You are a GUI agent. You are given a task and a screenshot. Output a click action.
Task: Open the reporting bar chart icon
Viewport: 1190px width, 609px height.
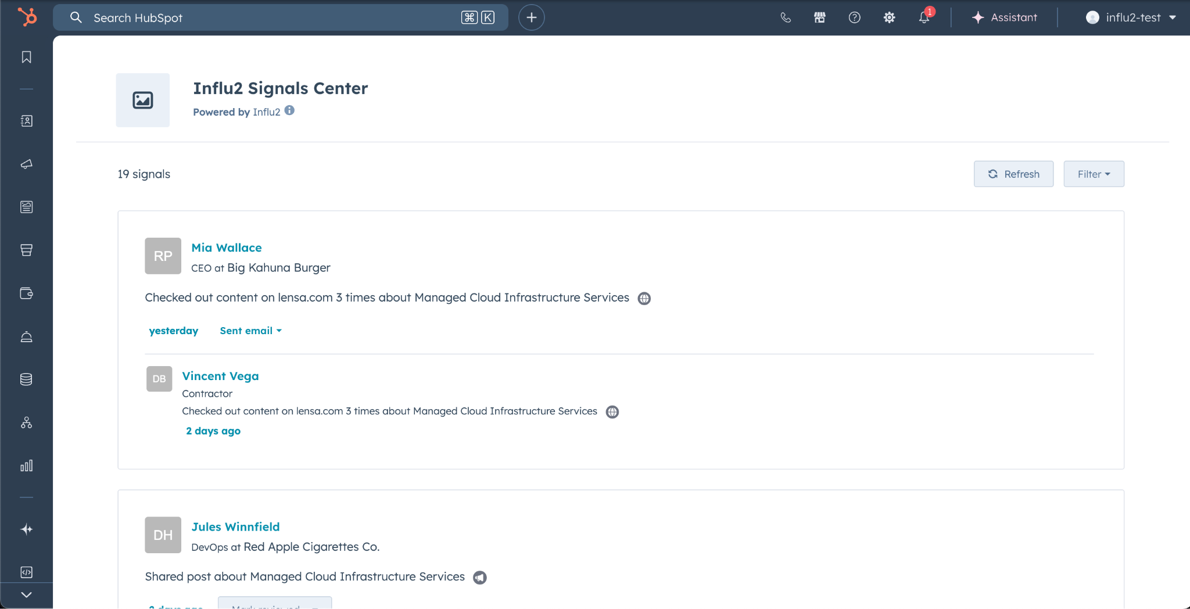27,465
